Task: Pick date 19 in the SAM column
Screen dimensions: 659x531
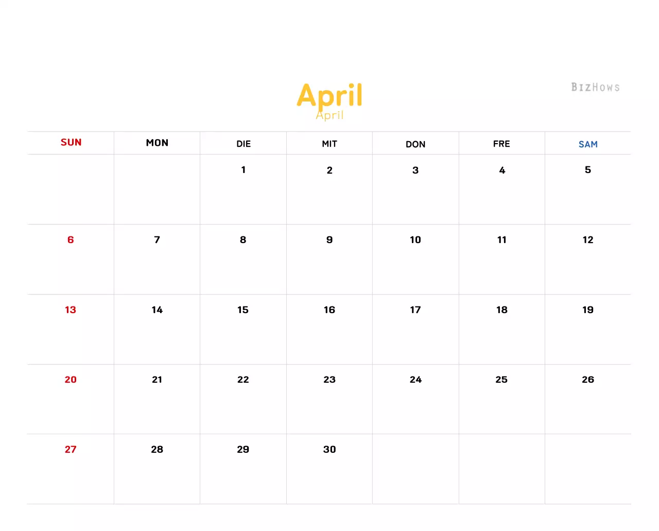Action: [588, 310]
